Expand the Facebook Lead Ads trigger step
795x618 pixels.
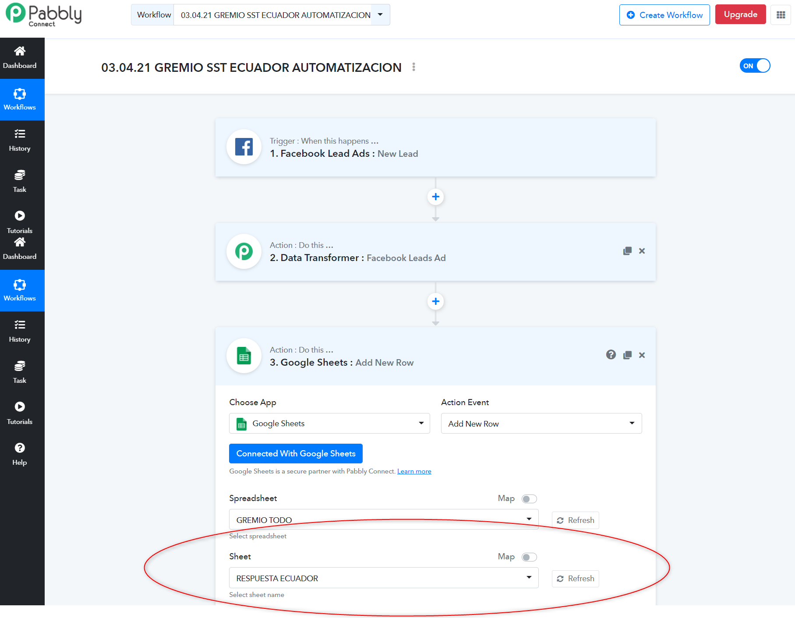[x=435, y=147]
